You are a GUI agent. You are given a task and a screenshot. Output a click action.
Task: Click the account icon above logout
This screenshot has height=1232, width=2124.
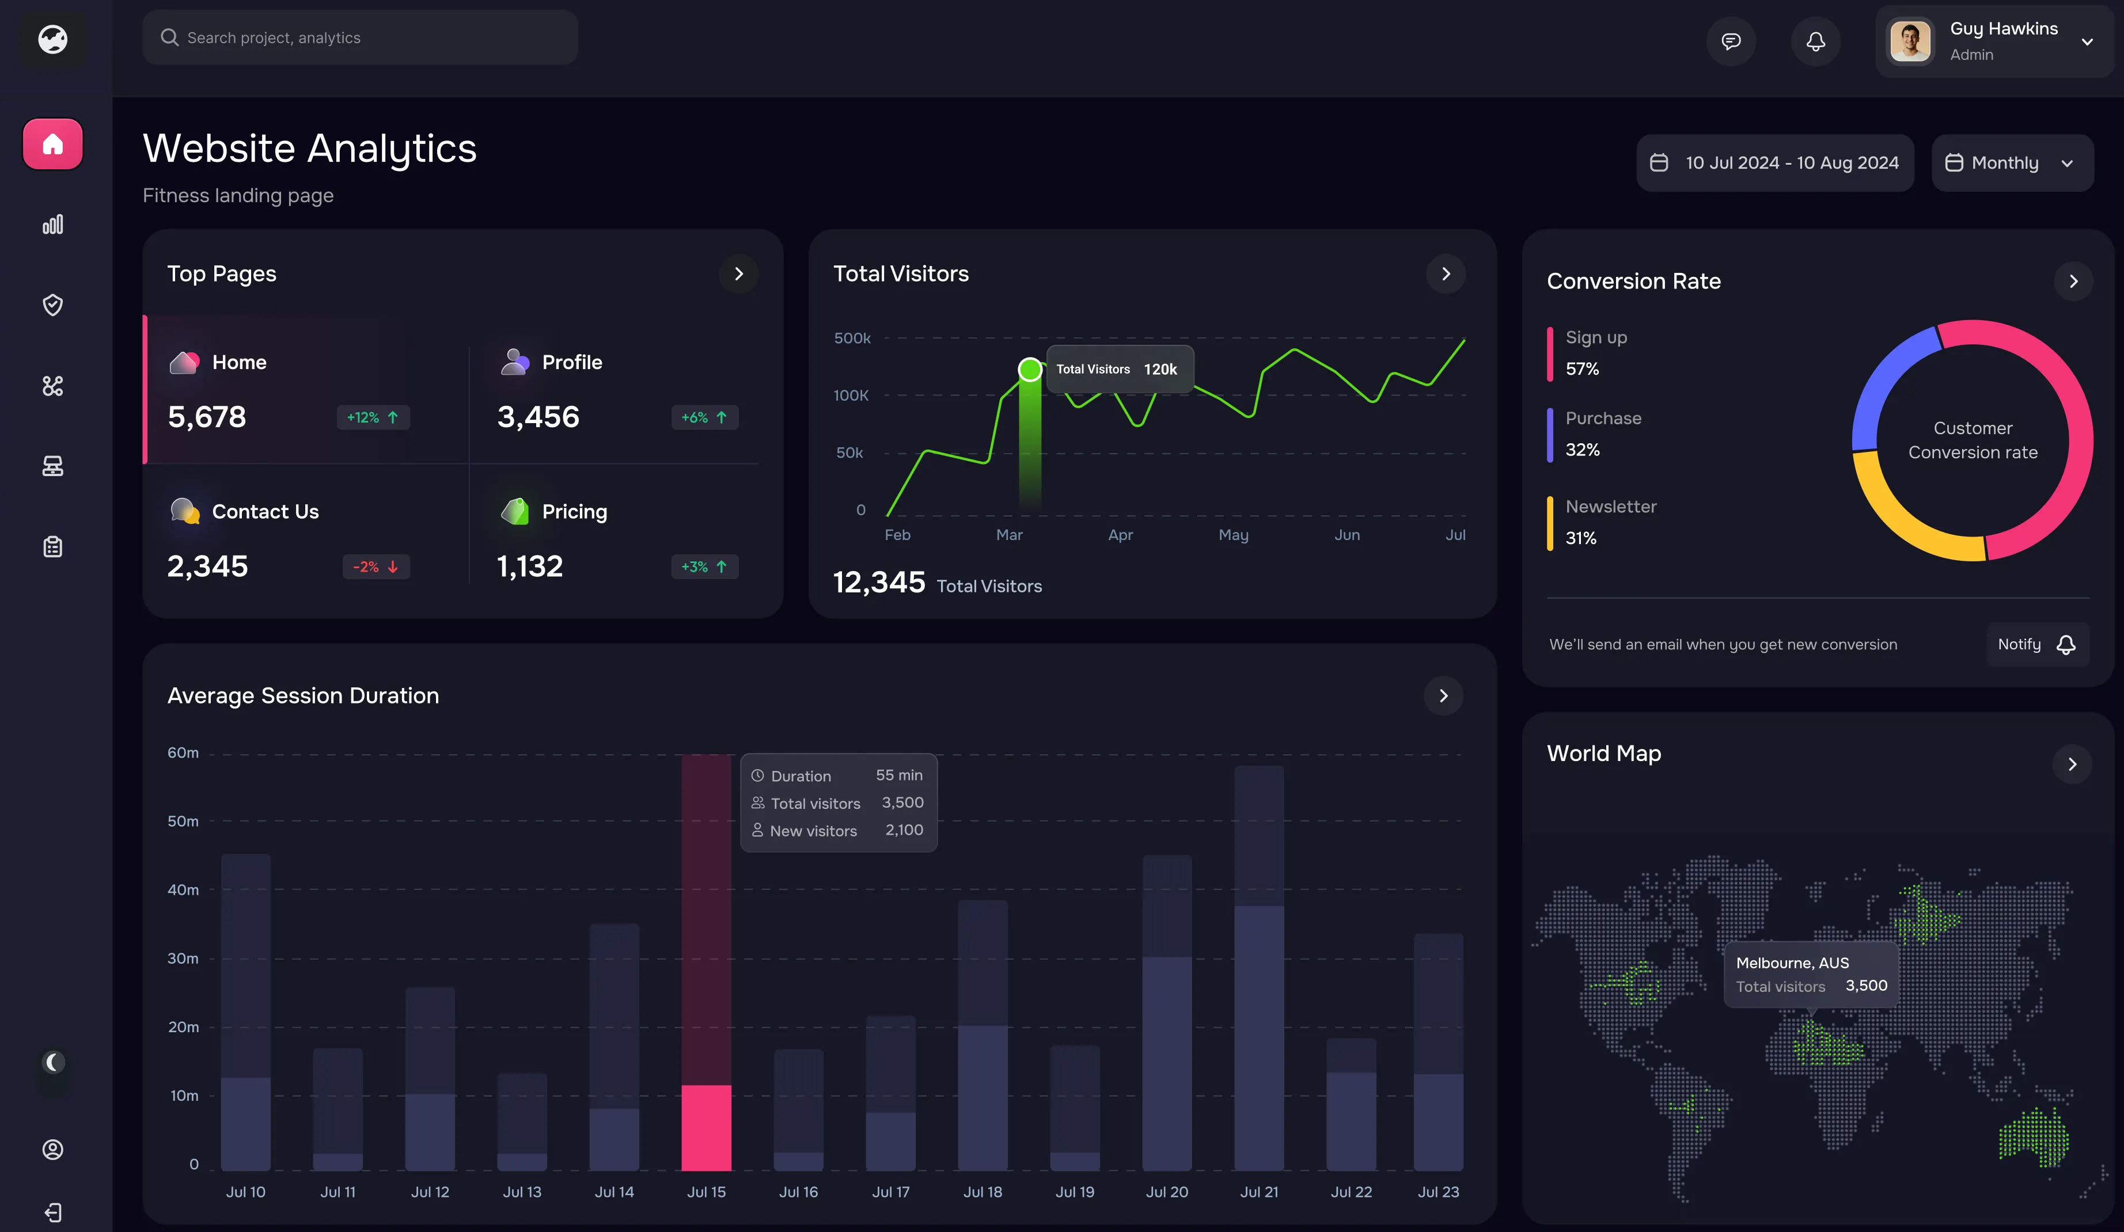pyautogui.click(x=52, y=1149)
